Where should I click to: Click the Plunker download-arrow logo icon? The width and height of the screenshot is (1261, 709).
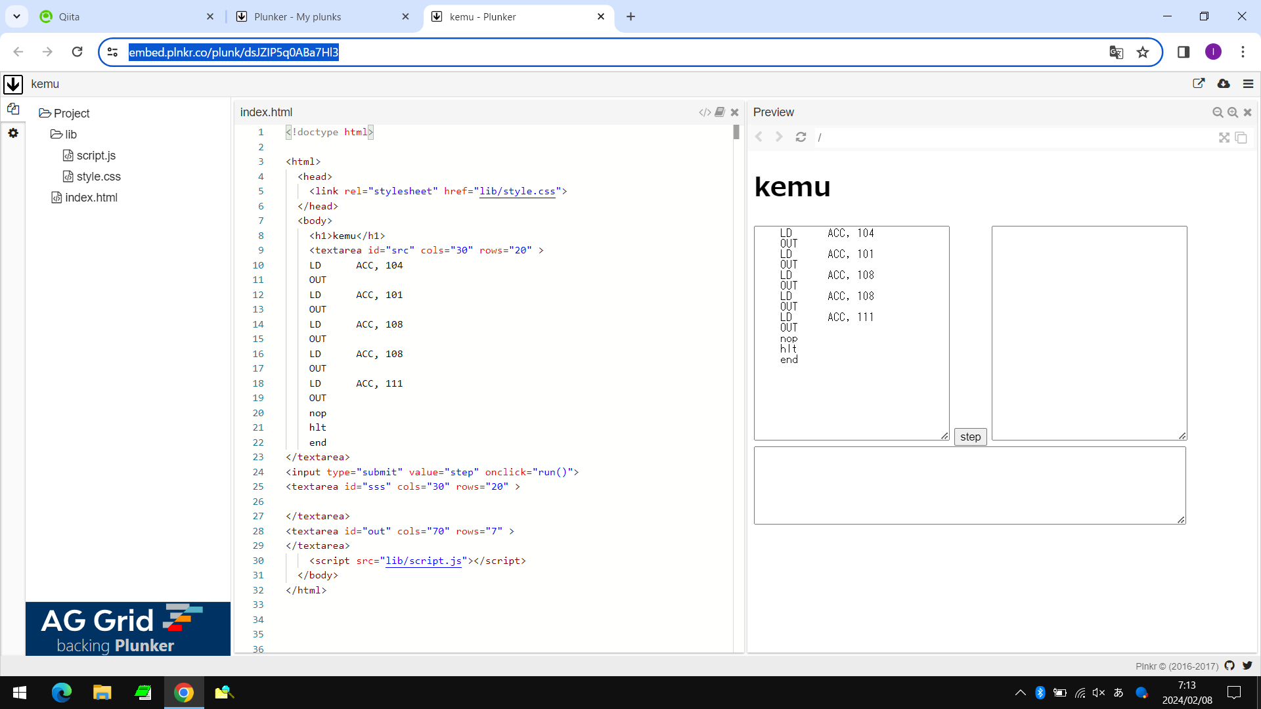(x=13, y=84)
